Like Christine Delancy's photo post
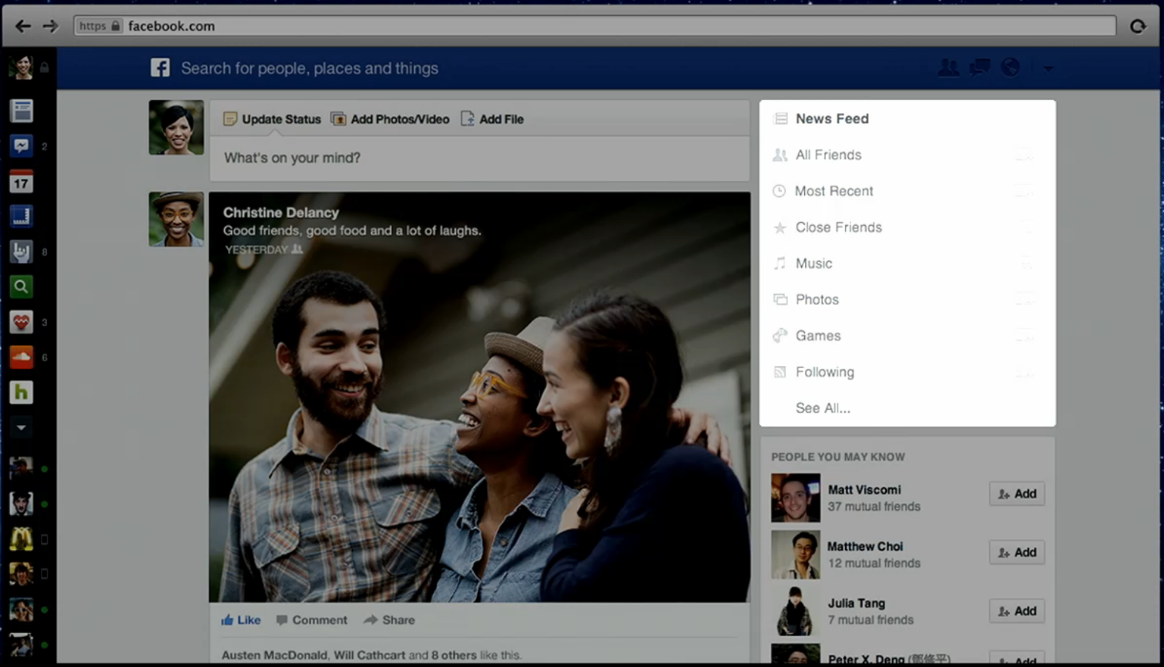 241,620
